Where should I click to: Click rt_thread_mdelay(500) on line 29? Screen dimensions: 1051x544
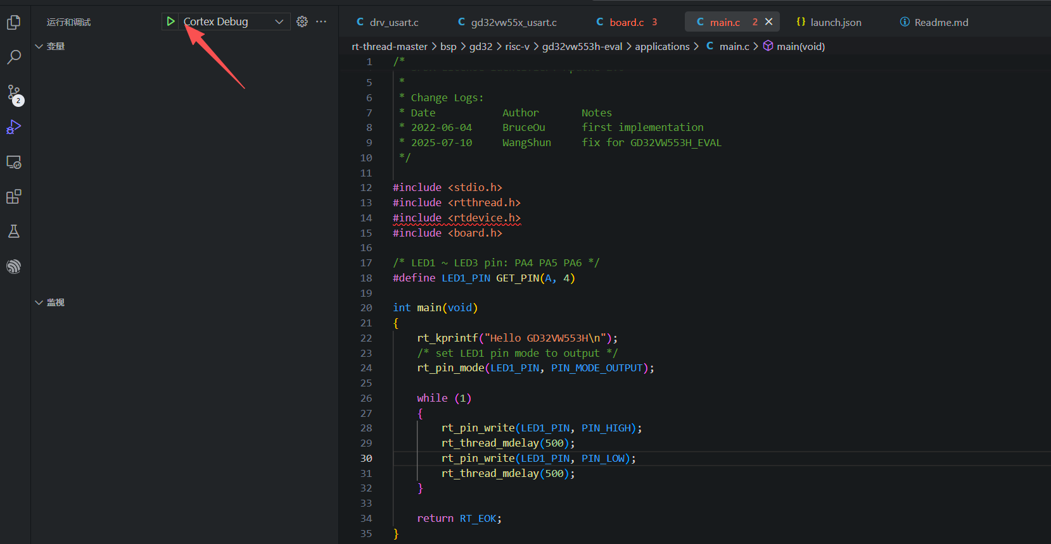pyautogui.click(x=508, y=443)
